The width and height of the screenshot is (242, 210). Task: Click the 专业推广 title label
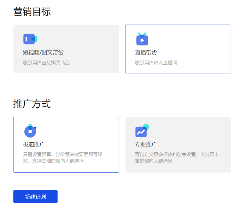146,144
